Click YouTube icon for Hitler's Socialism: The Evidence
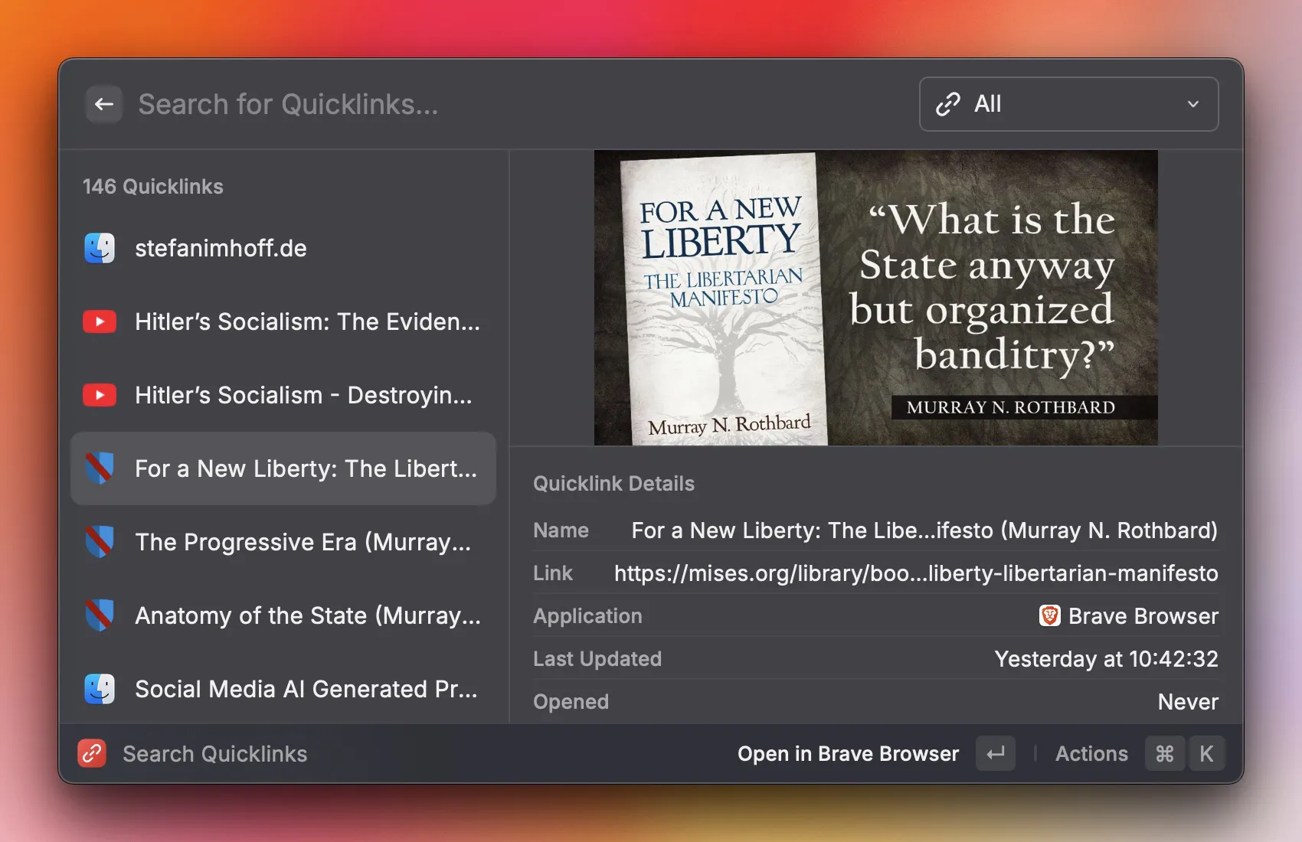 pyautogui.click(x=100, y=321)
